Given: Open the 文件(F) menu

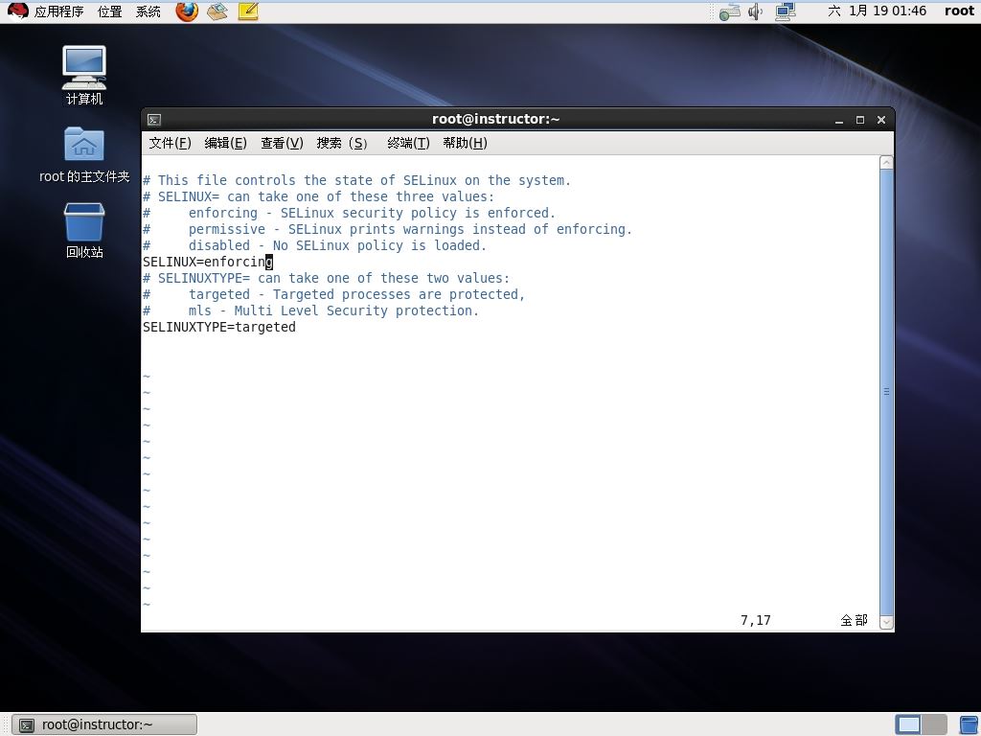Looking at the screenshot, I should tap(170, 143).
